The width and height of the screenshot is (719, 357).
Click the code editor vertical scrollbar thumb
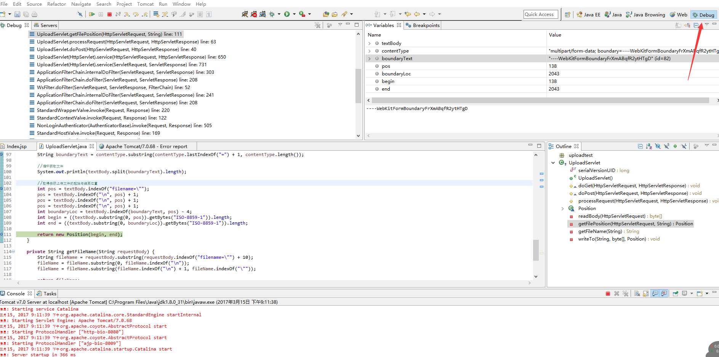point(536,250)
